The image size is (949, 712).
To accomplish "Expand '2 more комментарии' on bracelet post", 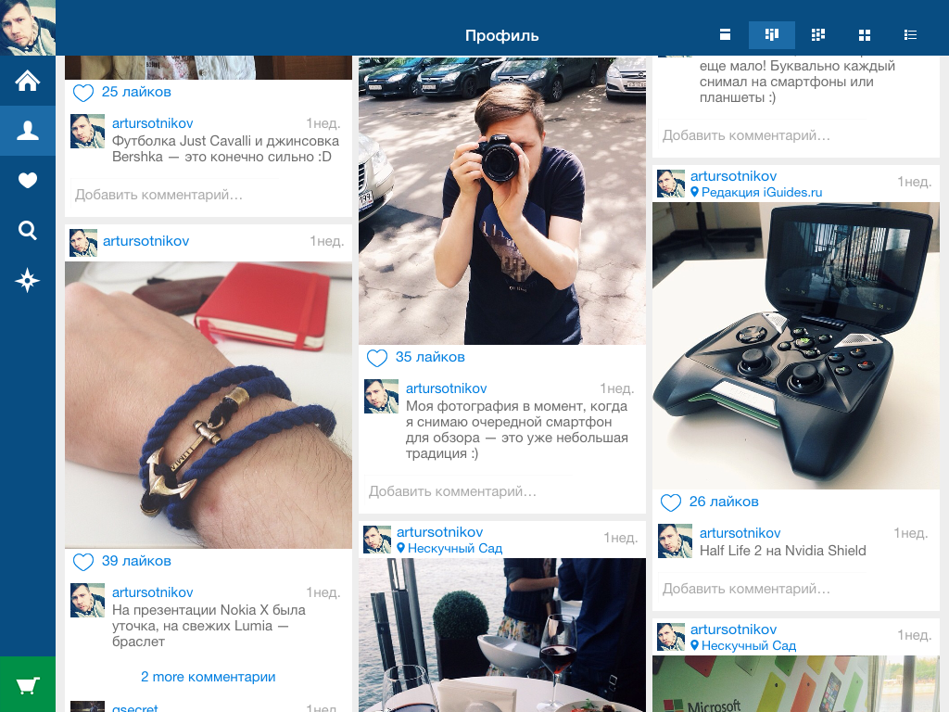I will click(x=208, y=677).
